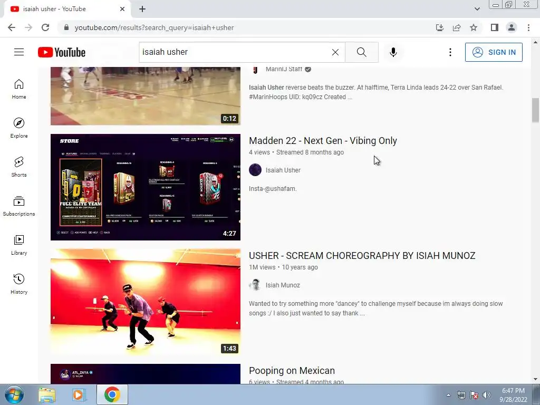540x405 pixels.
Task: Open Chrome's three-dot menu
Action: (528, 27)
